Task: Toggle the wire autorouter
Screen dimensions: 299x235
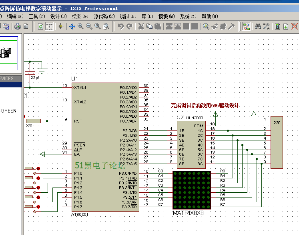Action: click(246, 26)
